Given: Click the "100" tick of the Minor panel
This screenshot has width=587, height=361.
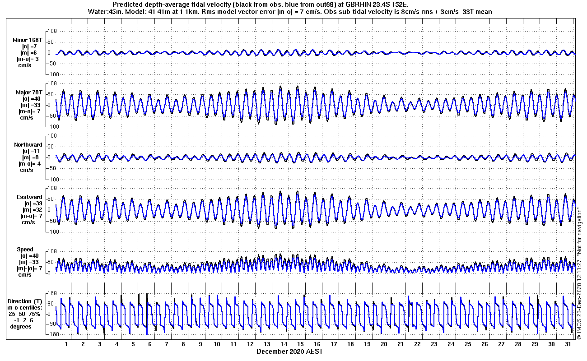Looking at the screenshot, I should (51, 31).
